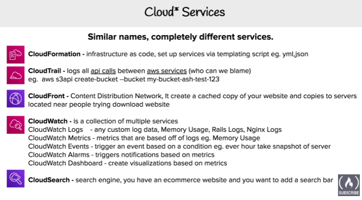Image resolution: width=362 pixels, height=200 pixels.
Task: Click the underlined 'aws services' text
Action: (167, 71)
